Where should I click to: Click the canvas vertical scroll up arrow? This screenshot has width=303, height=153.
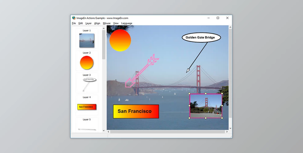(x=230, y=27)
